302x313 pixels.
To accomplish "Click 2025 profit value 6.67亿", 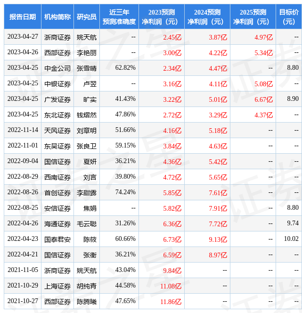I will (x=263, y=99).
